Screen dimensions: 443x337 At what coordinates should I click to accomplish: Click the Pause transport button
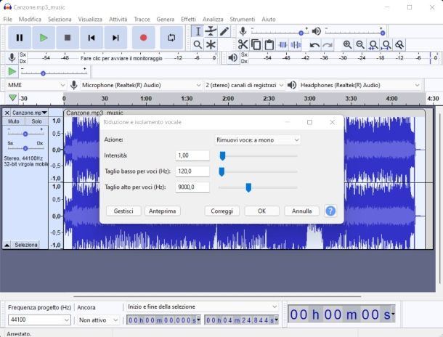tap(20, 38)
